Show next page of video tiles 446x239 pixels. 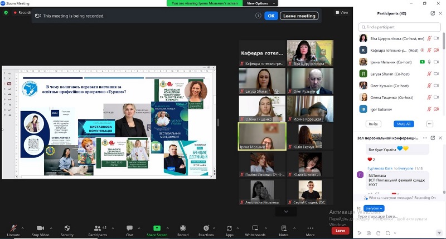click(286, 212)
